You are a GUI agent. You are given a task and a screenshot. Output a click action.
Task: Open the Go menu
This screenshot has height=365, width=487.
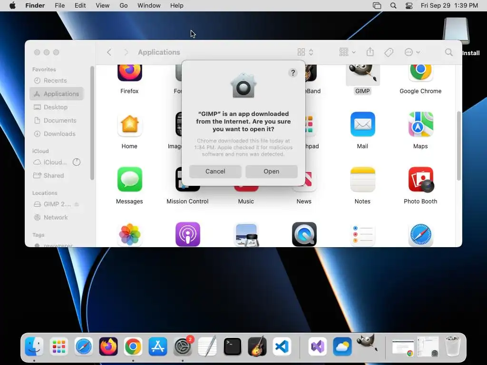coord(124,6)
